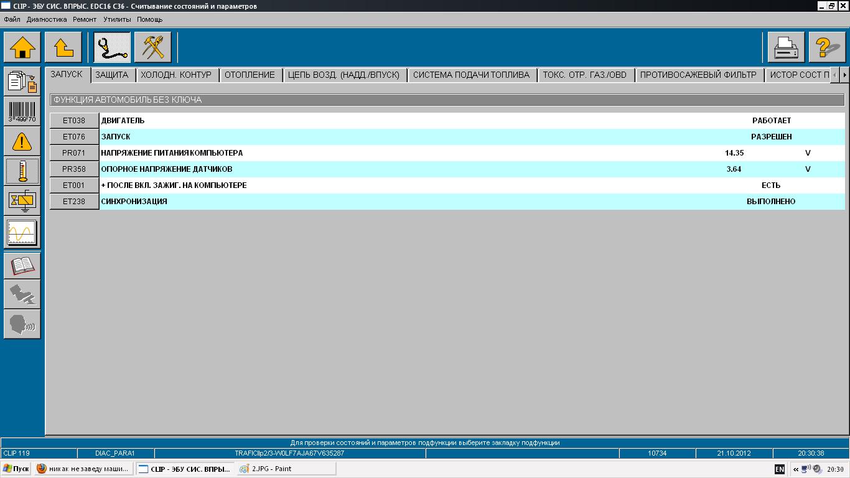
Task: Switch to СИСТЕМА ПОДАЧИ ТОПЛИВА tab
Action: click(471, 75)
